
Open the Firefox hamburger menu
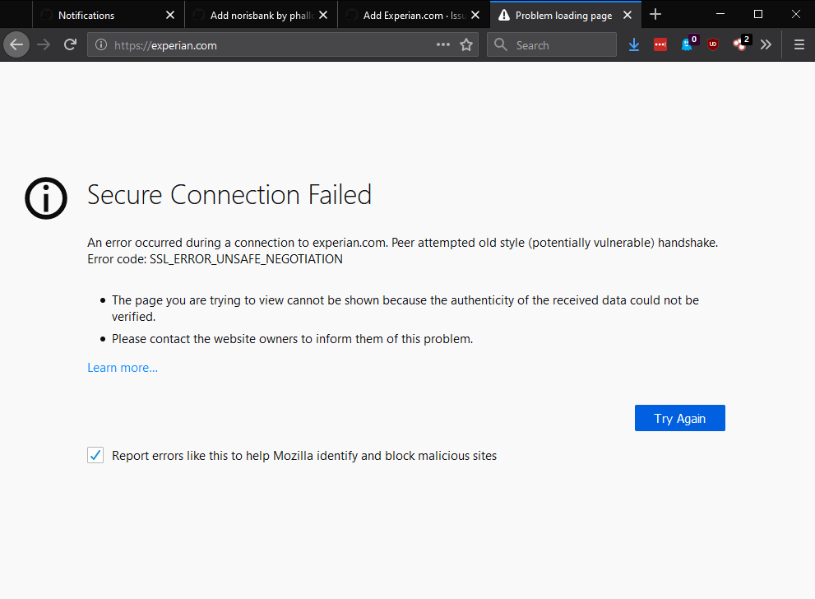pos(799,44)
